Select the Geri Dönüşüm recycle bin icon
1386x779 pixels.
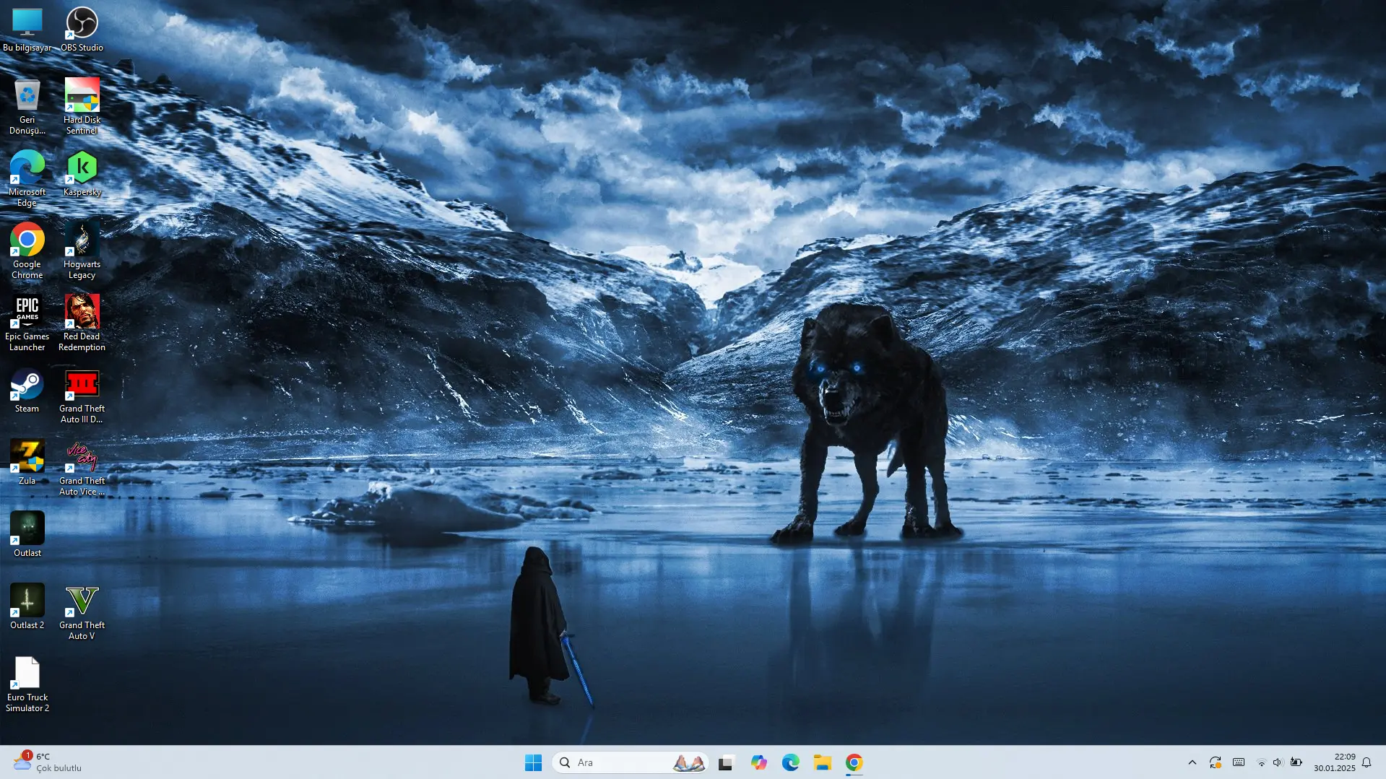pyautogui.click(x=27, y=107)
